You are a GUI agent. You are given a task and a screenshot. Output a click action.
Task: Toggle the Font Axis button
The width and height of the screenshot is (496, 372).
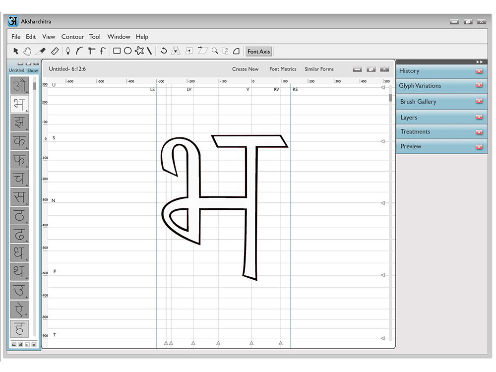tap(259, 51)
